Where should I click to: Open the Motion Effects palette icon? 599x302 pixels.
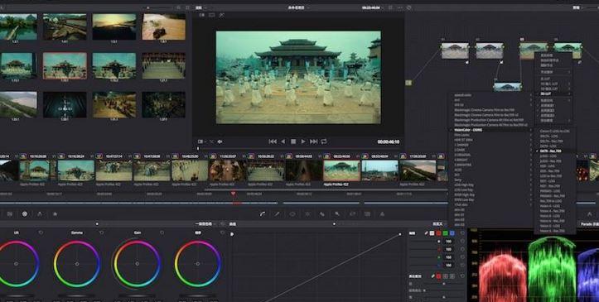55,214
